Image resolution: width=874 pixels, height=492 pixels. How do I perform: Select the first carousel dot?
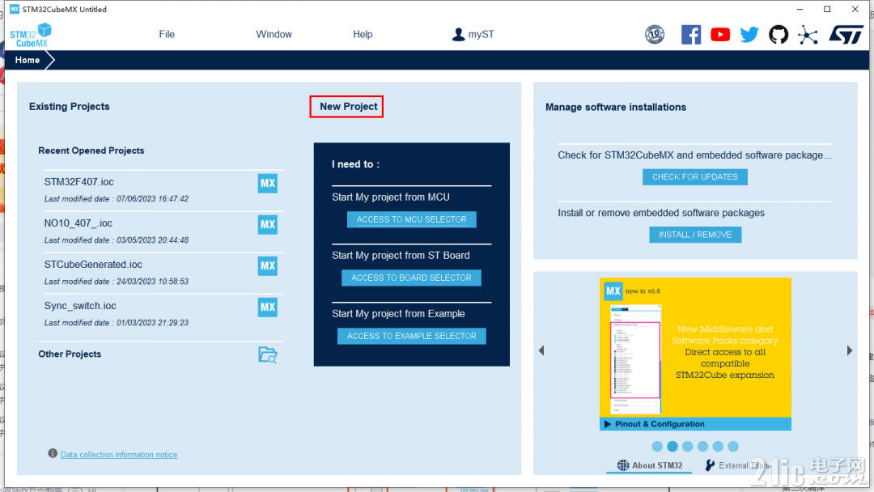(657, 447)
